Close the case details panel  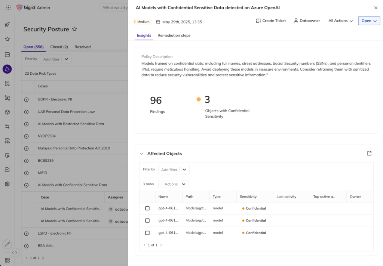pos(376,8)
